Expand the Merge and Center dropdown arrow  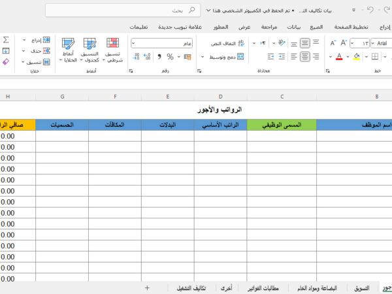pyautogui.click(x=203, y=57)
